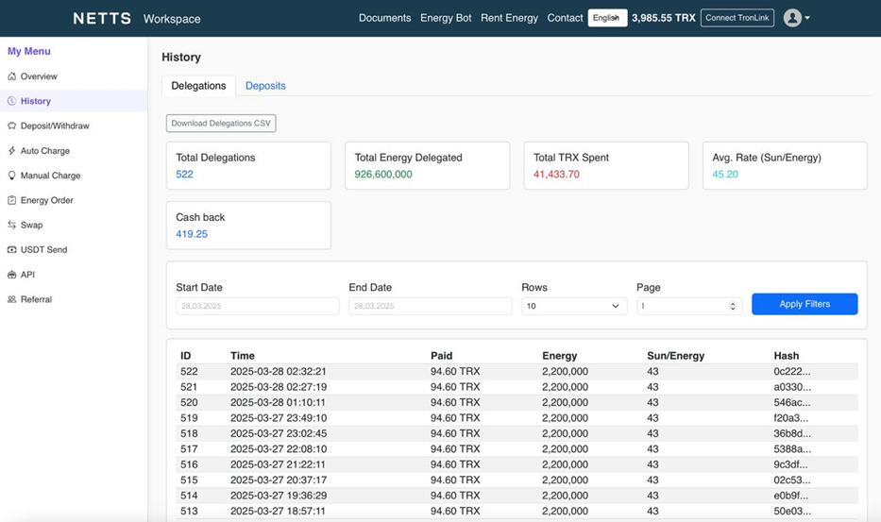Click the Apply Filters button
This screenshot has height=522, width=881.
(805, 304)
